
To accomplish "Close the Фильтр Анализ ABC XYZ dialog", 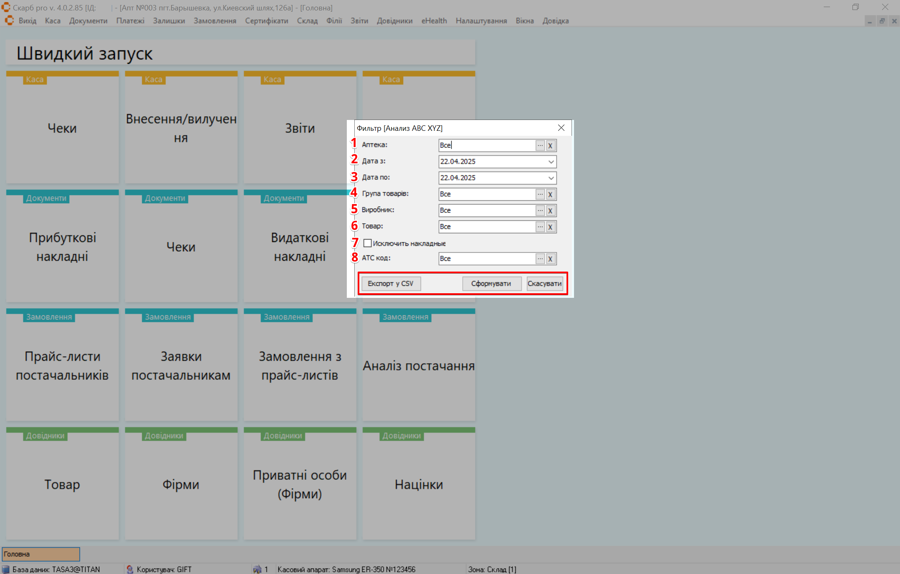I will (561, 128).
